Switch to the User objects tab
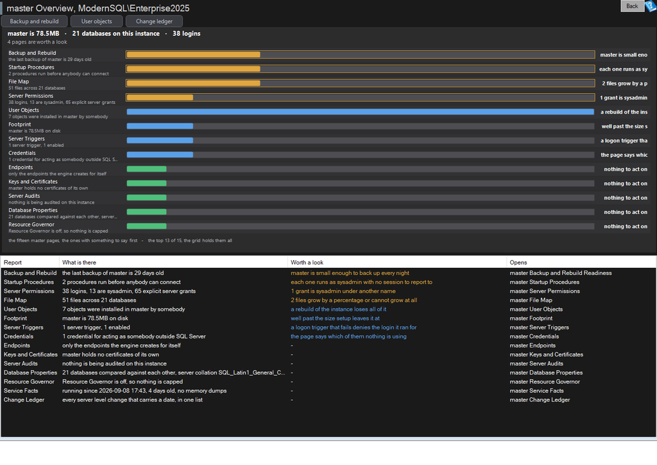This screenshot has width=657, height=465. 96,21
